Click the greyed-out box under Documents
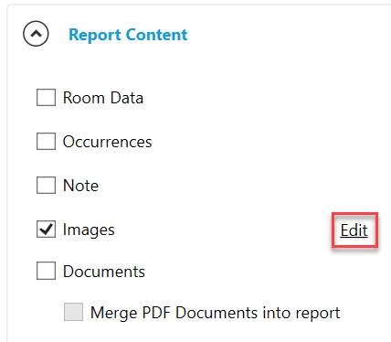 (73, 312)
